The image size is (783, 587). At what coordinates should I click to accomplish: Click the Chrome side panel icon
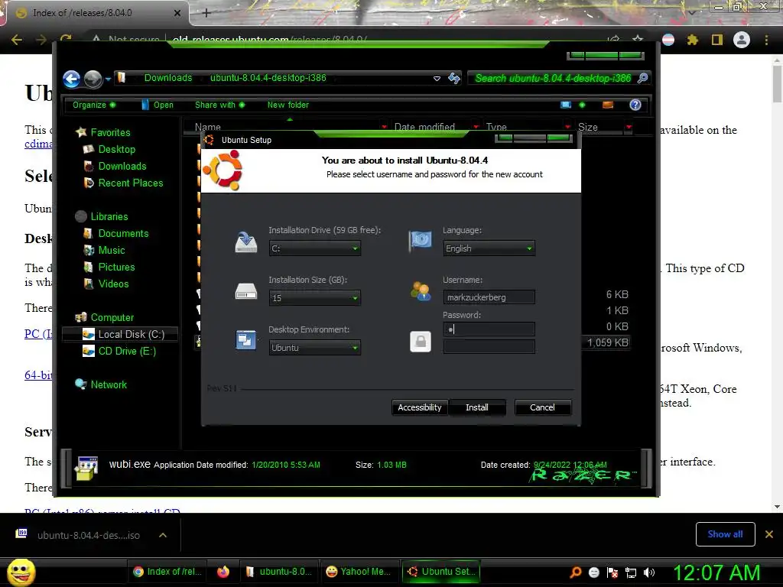point(717,40)
